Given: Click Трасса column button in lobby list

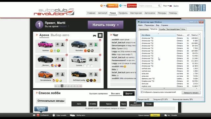Looking at the screenshot, I should point(108,104).
